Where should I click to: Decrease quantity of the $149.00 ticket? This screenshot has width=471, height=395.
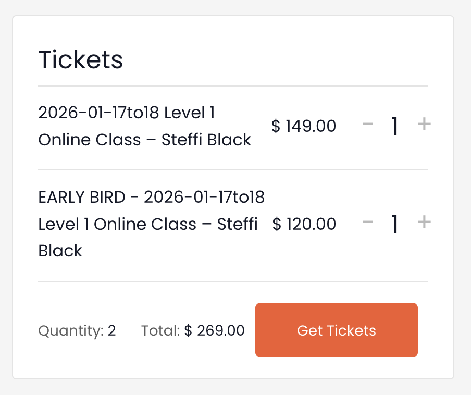[x=368, y=125]
